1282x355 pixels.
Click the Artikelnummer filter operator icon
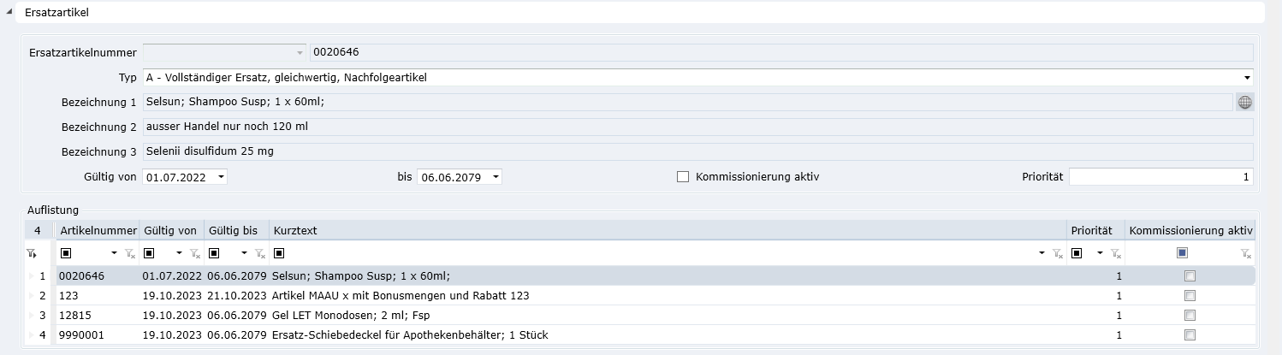click(x=65, y=253)
